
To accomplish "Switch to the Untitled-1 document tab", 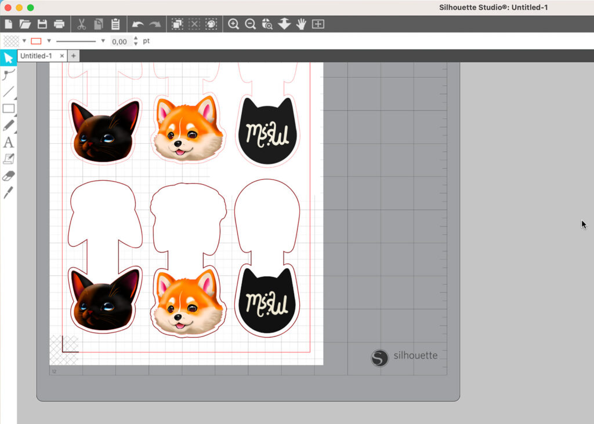I will pyautogui.click(x=36, y=56).
